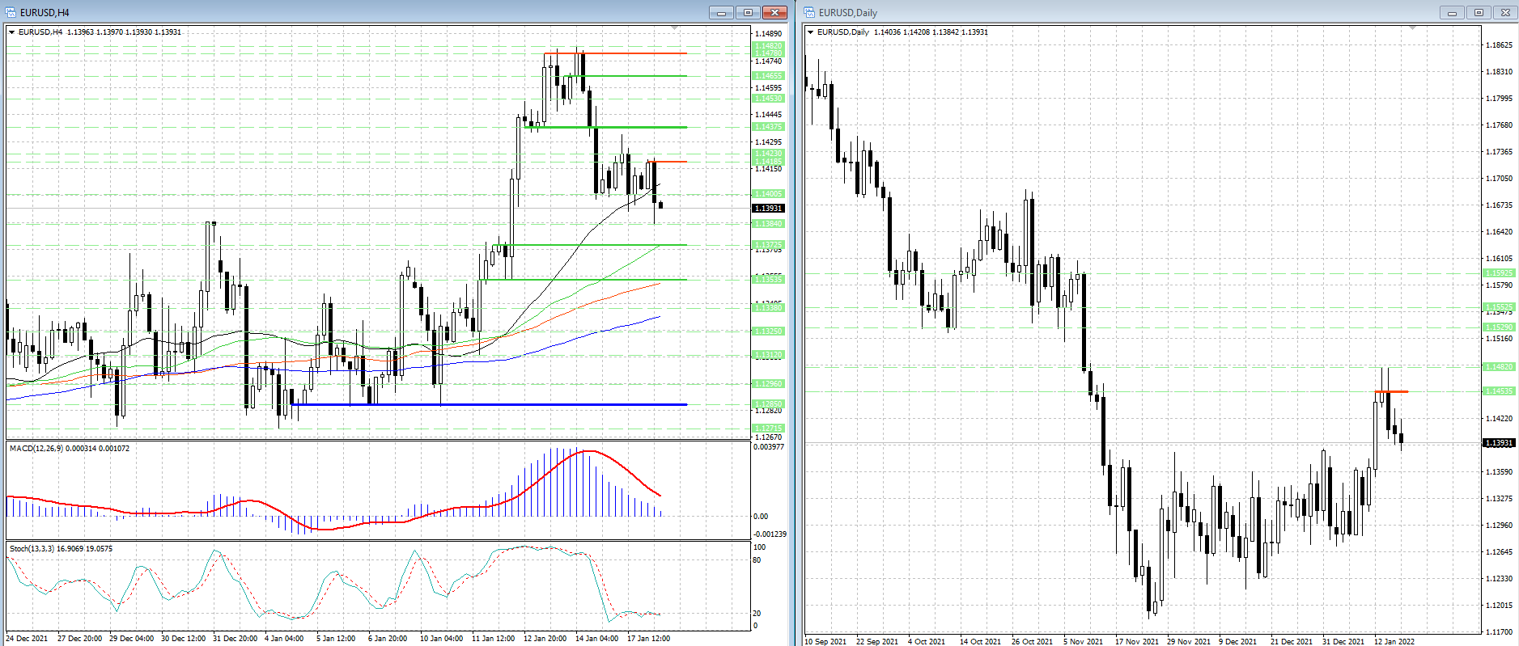The width and height of the screenshot is (1519, 646).
Task: Select the red horizontal line on Daily chart
Action: (x=1392, y=392)
